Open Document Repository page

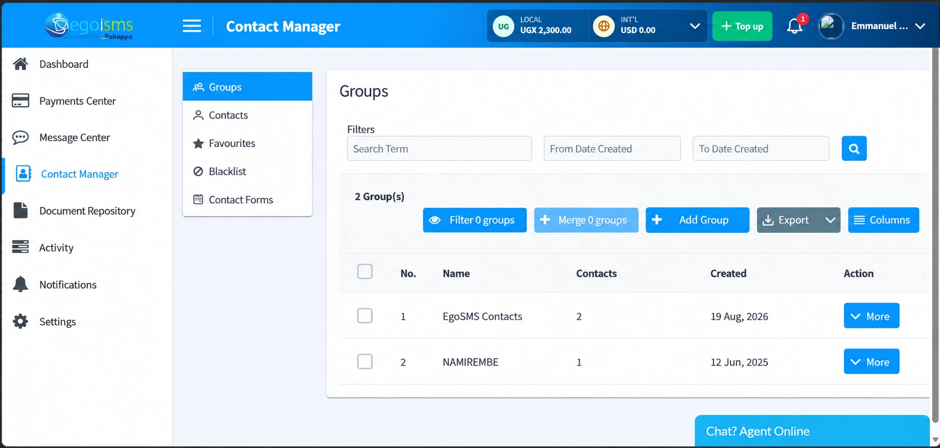point(87,211)
